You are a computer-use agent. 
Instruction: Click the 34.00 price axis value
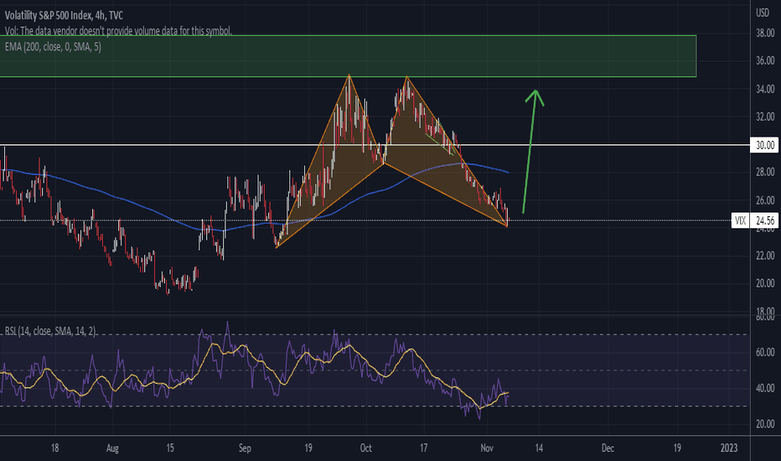(x=765, y=89)
